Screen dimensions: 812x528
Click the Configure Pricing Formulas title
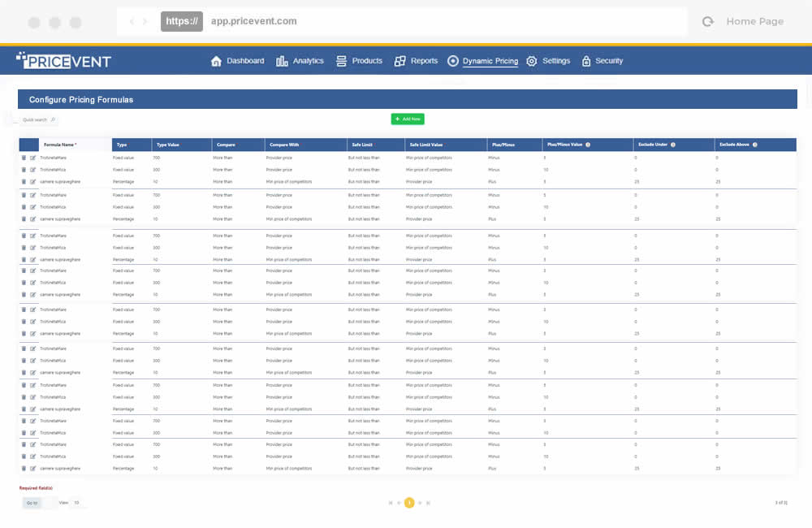point(80,99)
